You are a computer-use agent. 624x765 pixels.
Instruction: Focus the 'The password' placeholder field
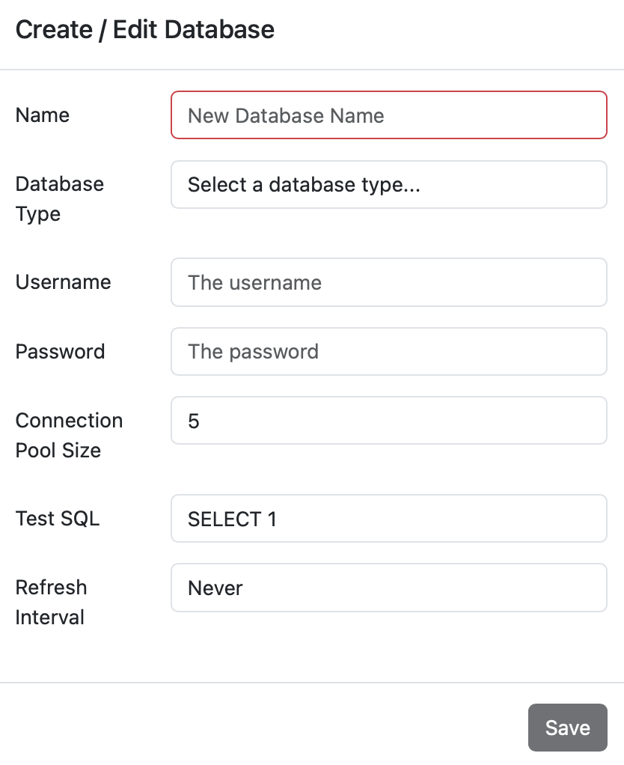[x=388, y=351]
